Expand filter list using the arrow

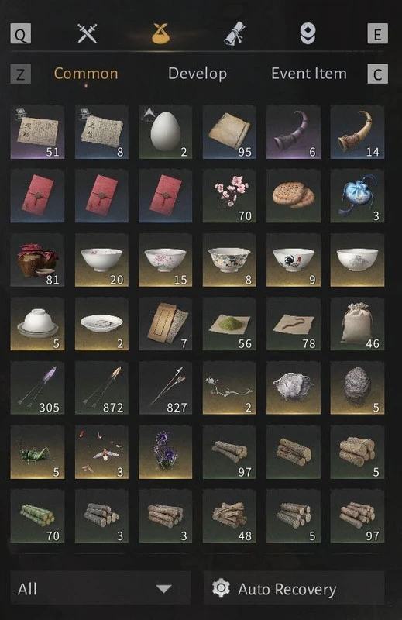point(163,589)
